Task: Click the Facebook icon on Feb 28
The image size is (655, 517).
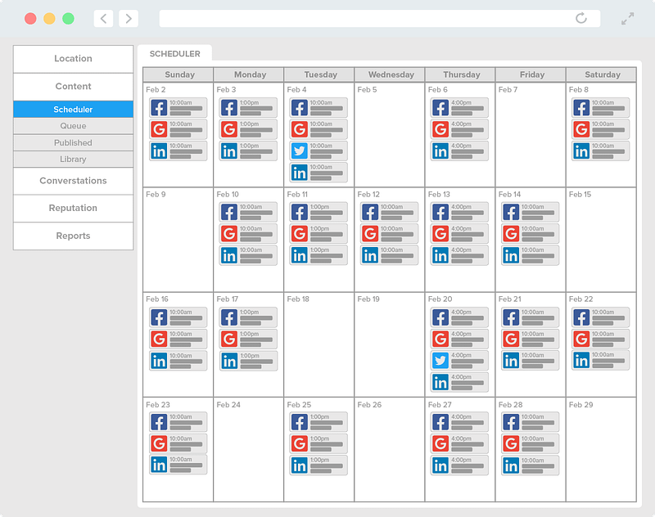Action: pos(511,422)
